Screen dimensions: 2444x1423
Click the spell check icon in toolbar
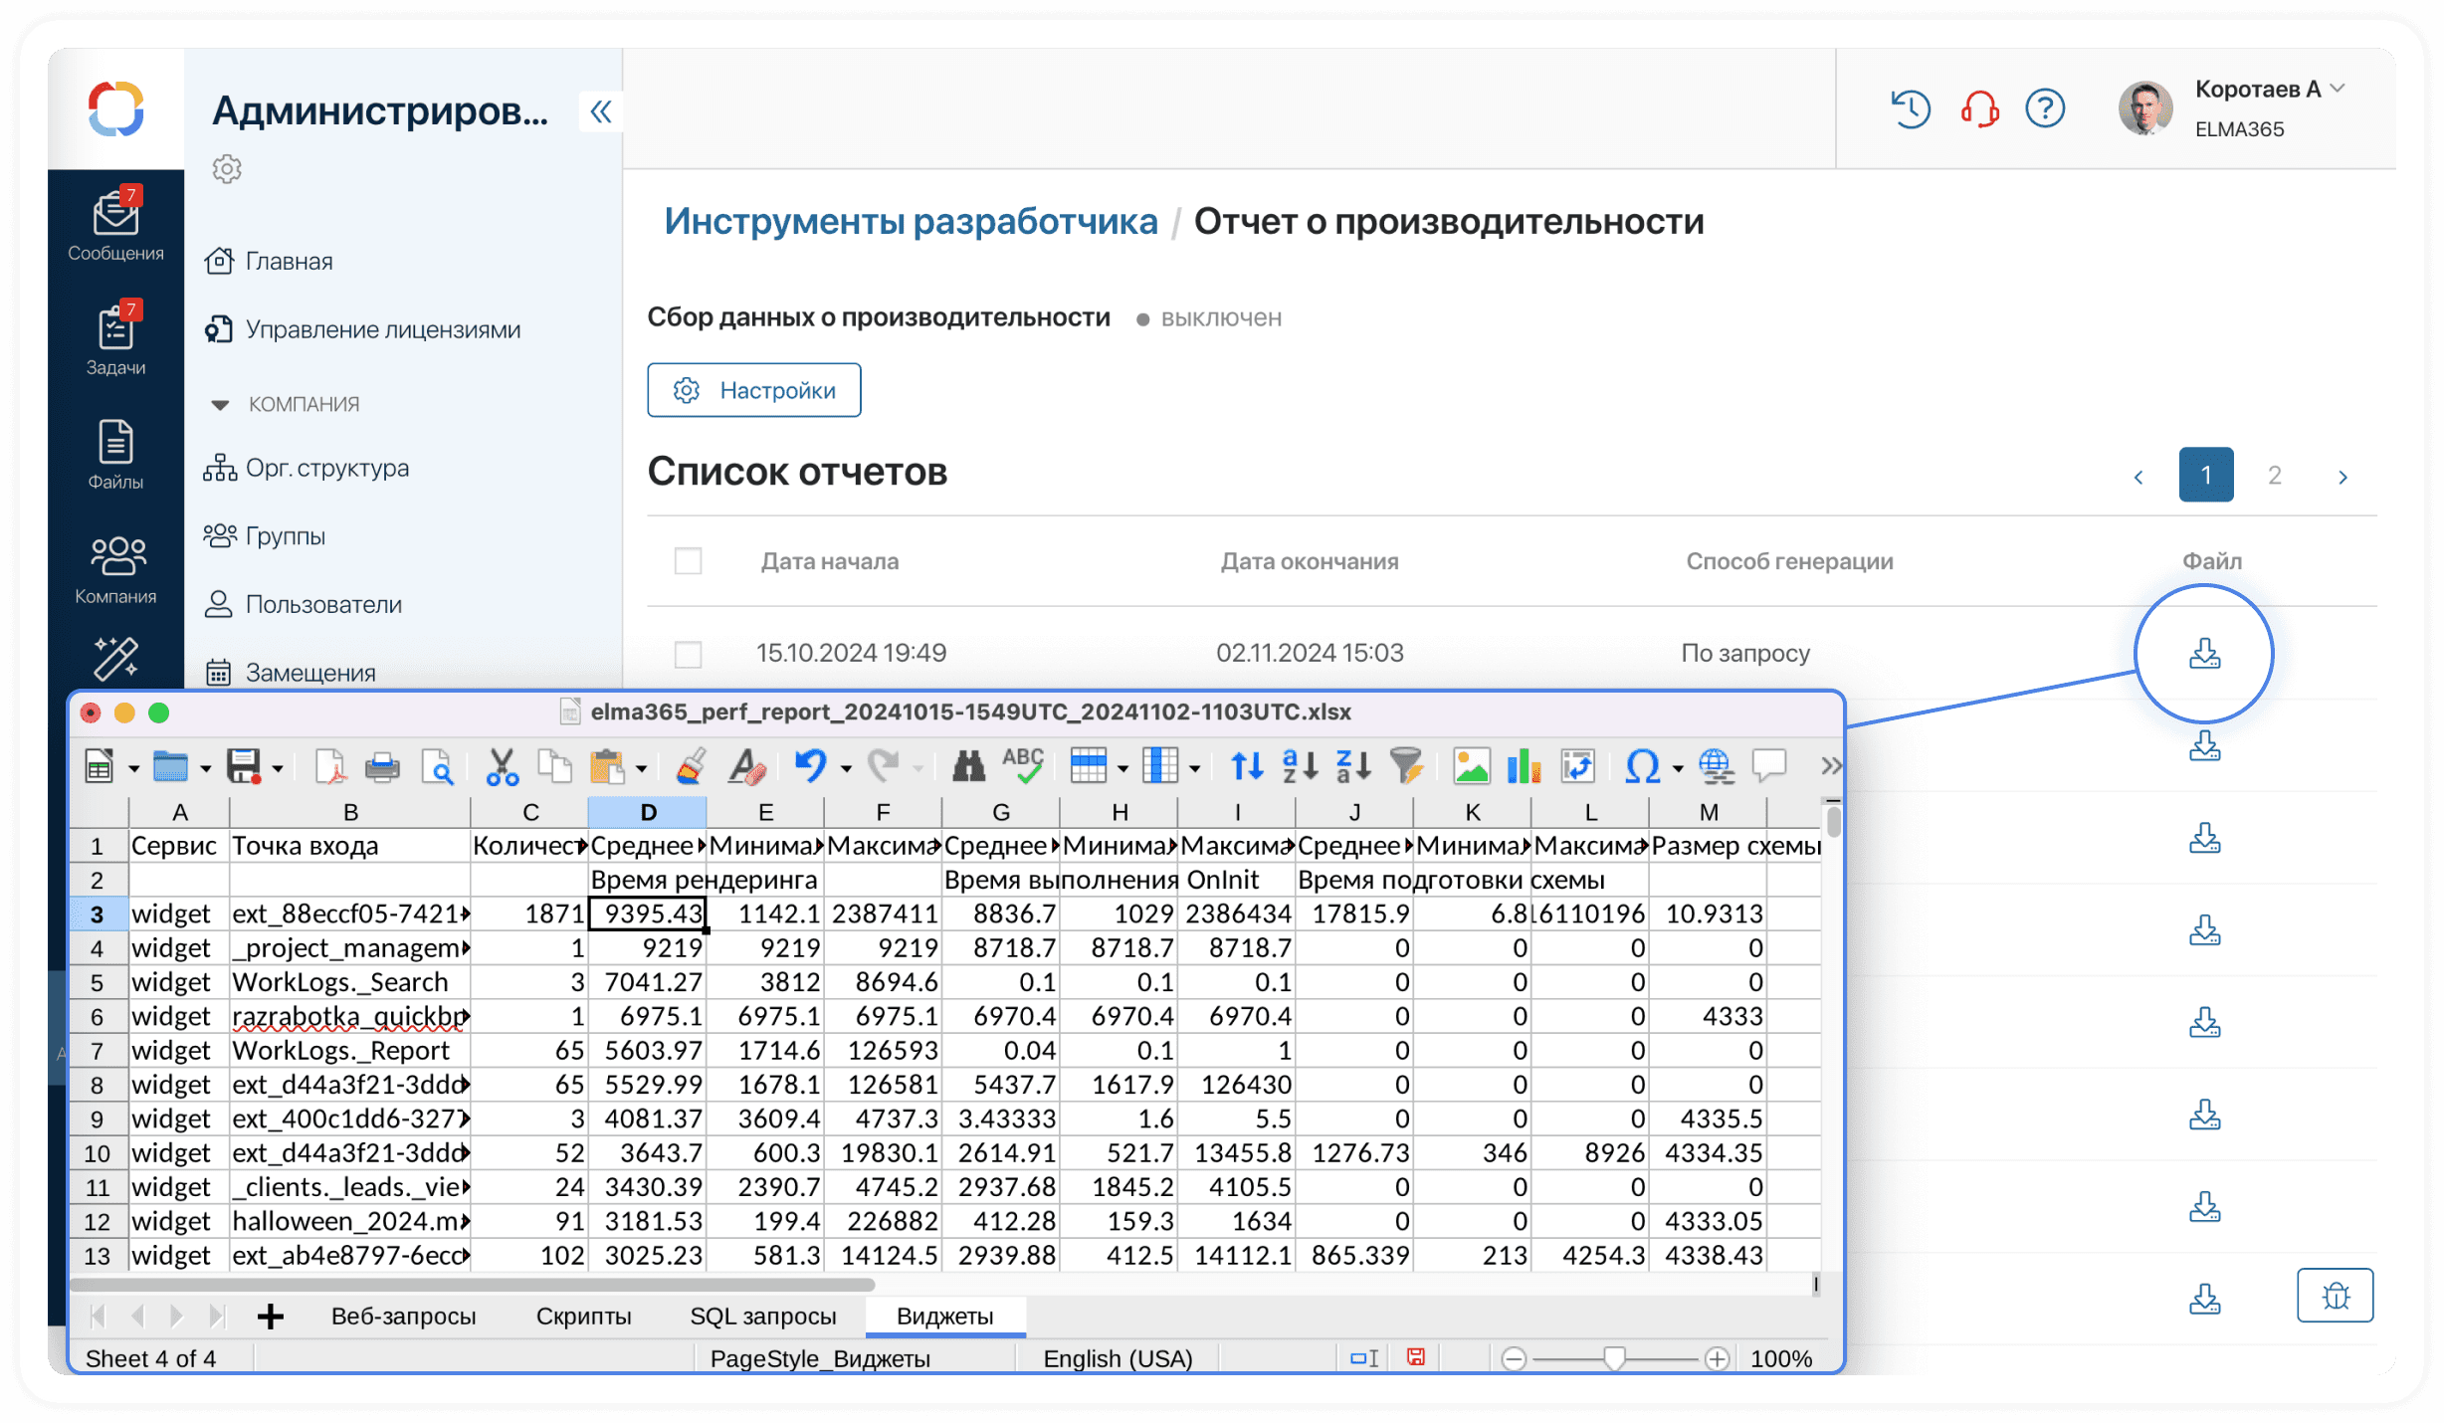1018,769
